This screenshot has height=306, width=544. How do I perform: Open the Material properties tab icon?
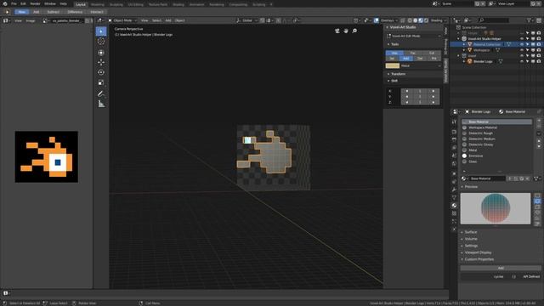pyautogui.click(x=454, y=206)
